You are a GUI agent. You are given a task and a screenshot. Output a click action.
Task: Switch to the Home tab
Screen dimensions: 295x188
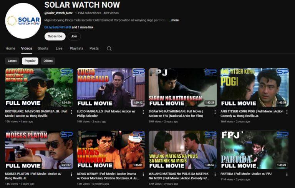click(10, 48)
